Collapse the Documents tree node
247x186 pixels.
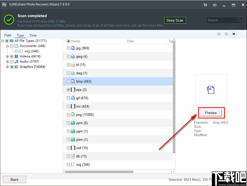pos(7,46)
